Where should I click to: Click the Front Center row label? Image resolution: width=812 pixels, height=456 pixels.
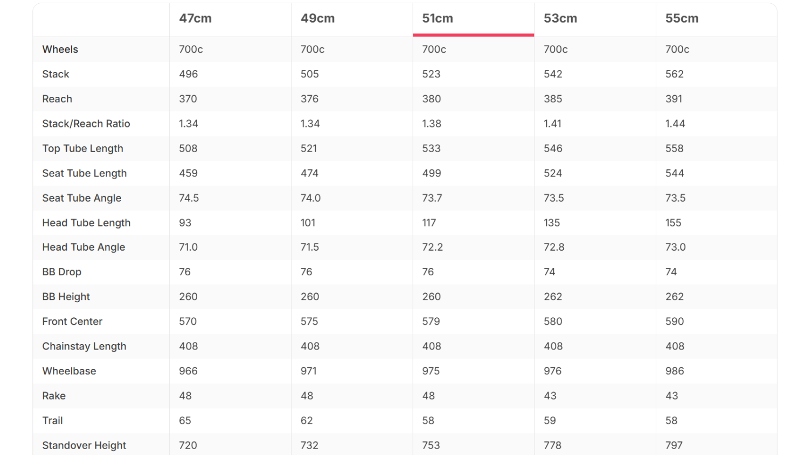72,322
